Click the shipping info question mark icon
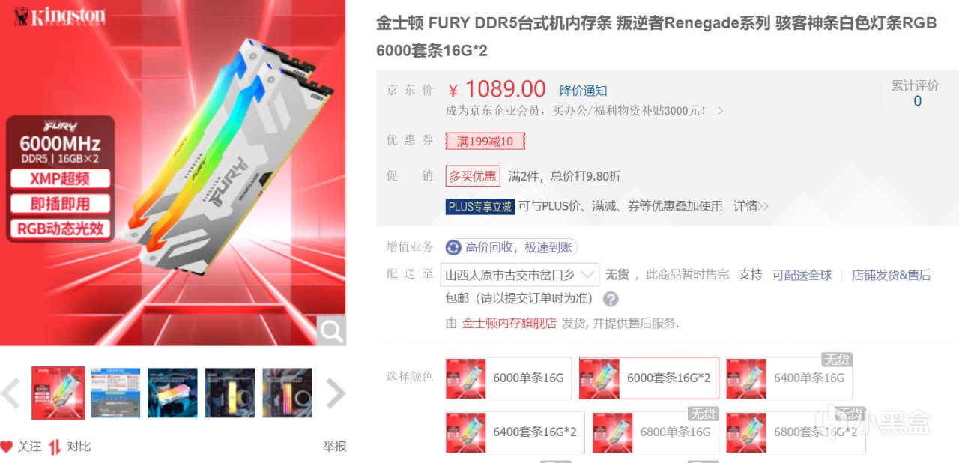The image size is (959, 463). 611,299
